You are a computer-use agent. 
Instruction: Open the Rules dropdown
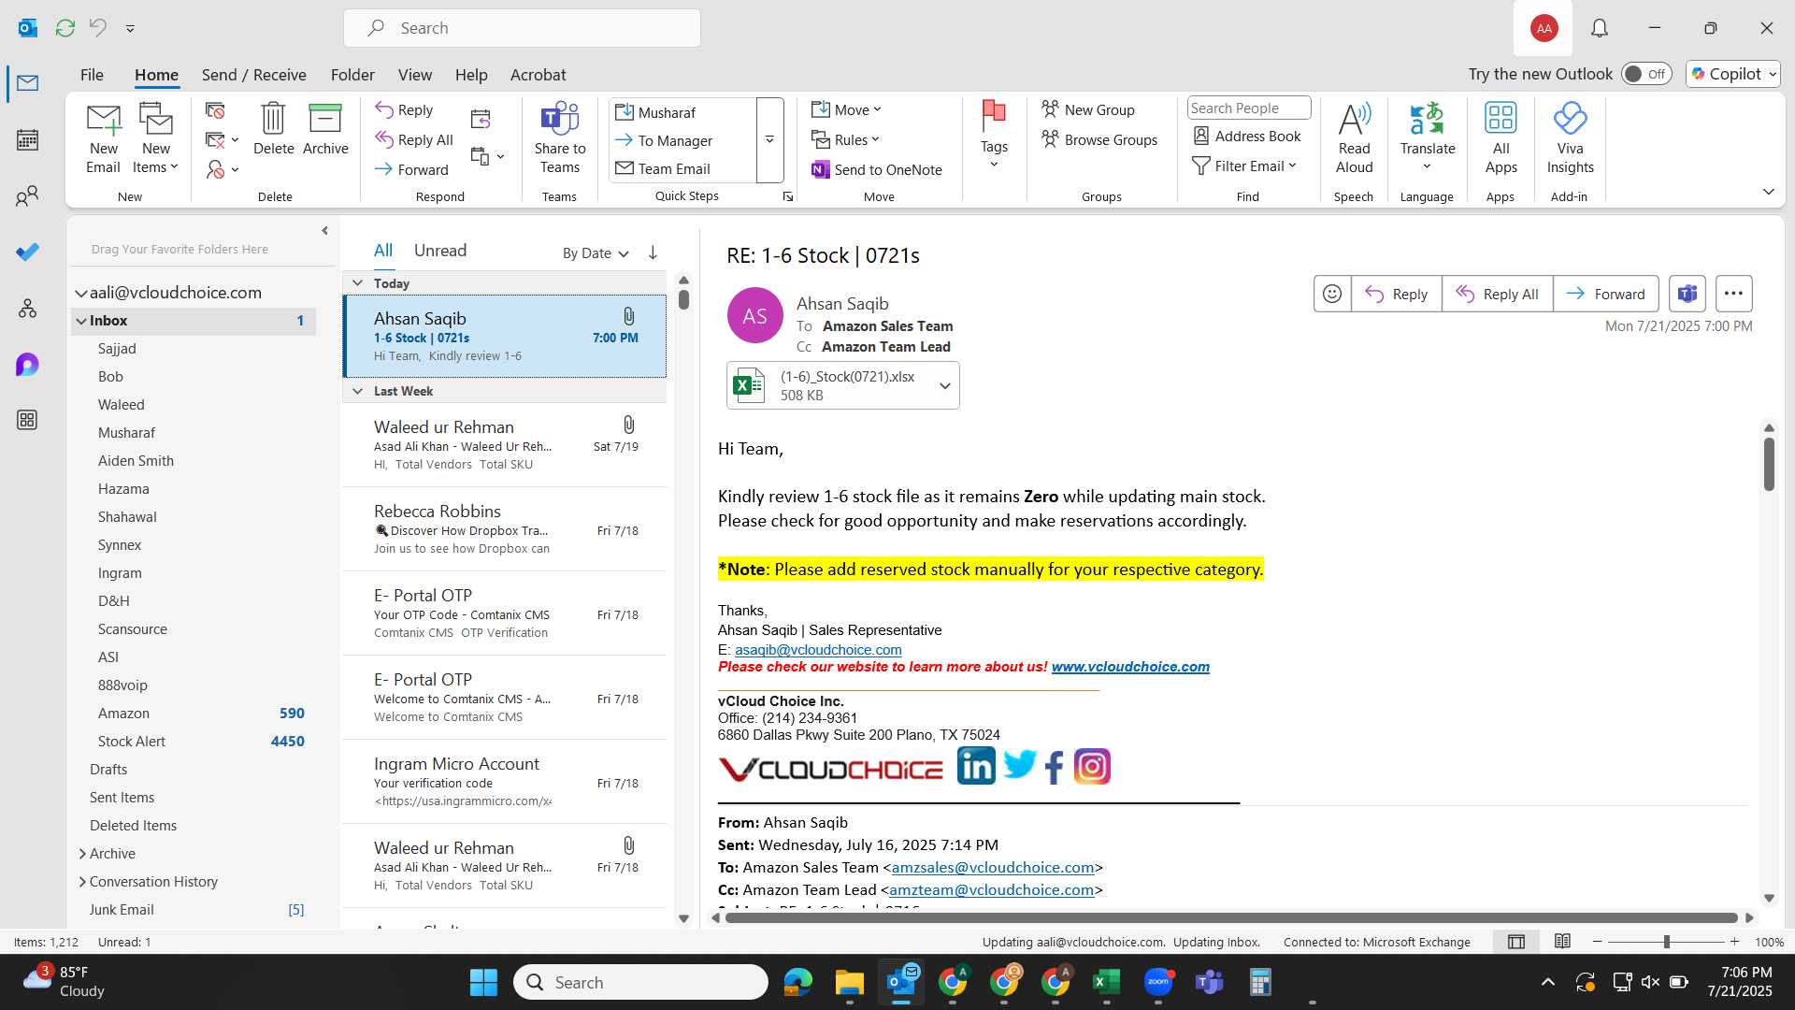pyautogui.click(x=846, y=139)
